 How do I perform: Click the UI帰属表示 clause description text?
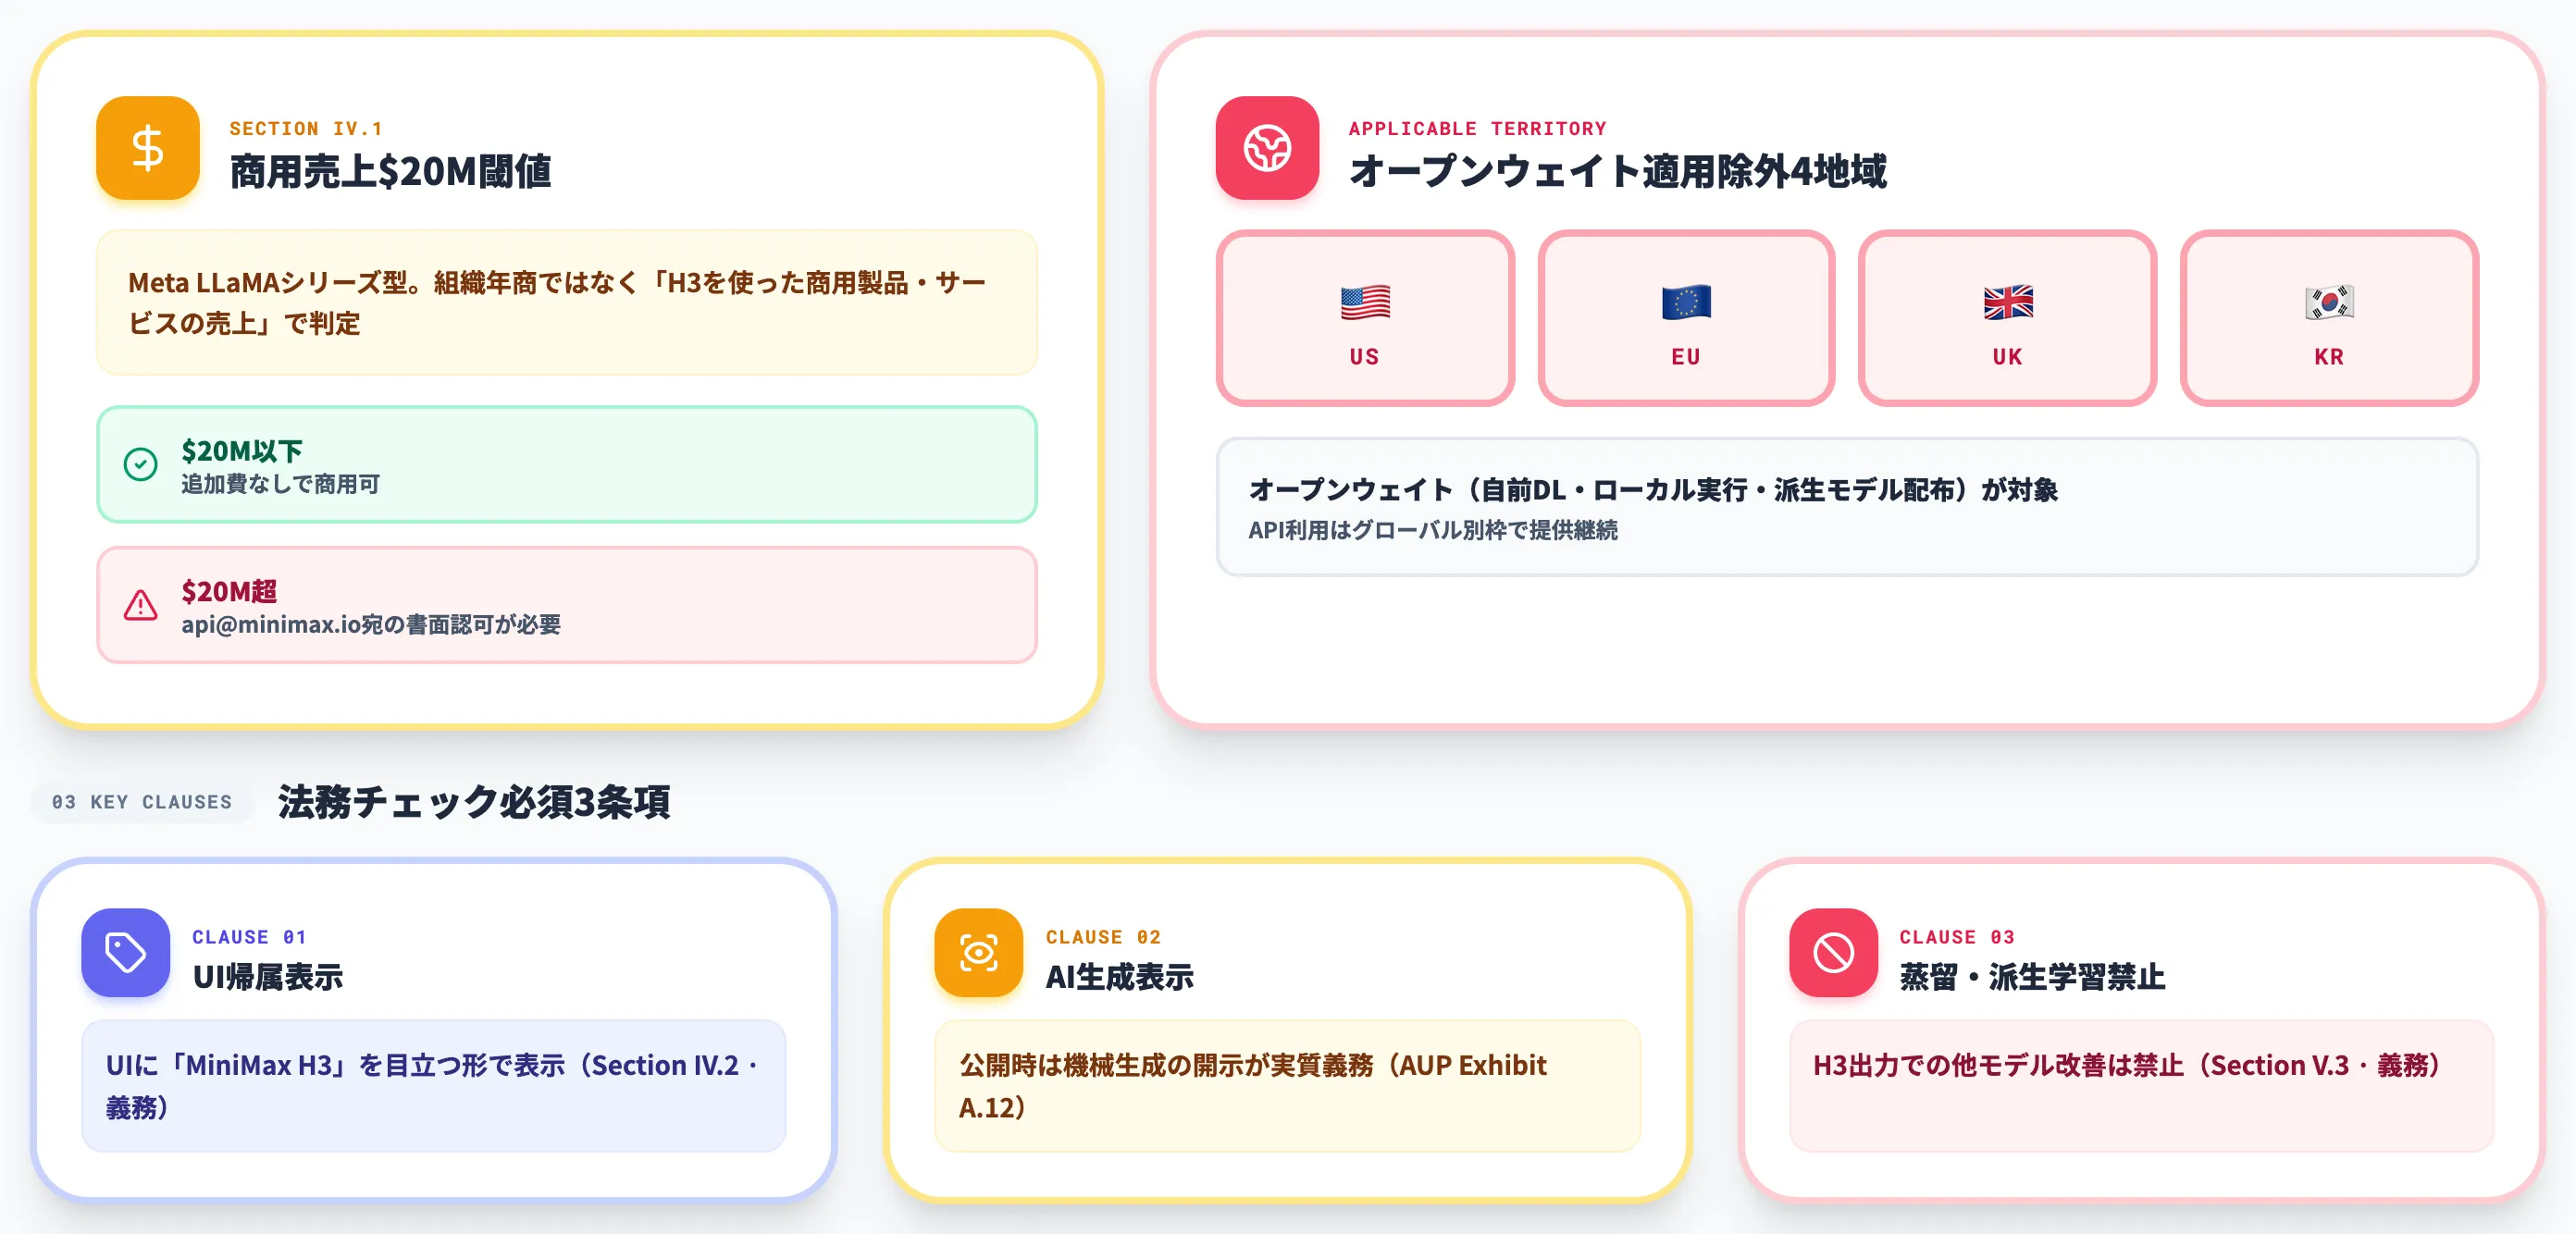[433, 1086]
